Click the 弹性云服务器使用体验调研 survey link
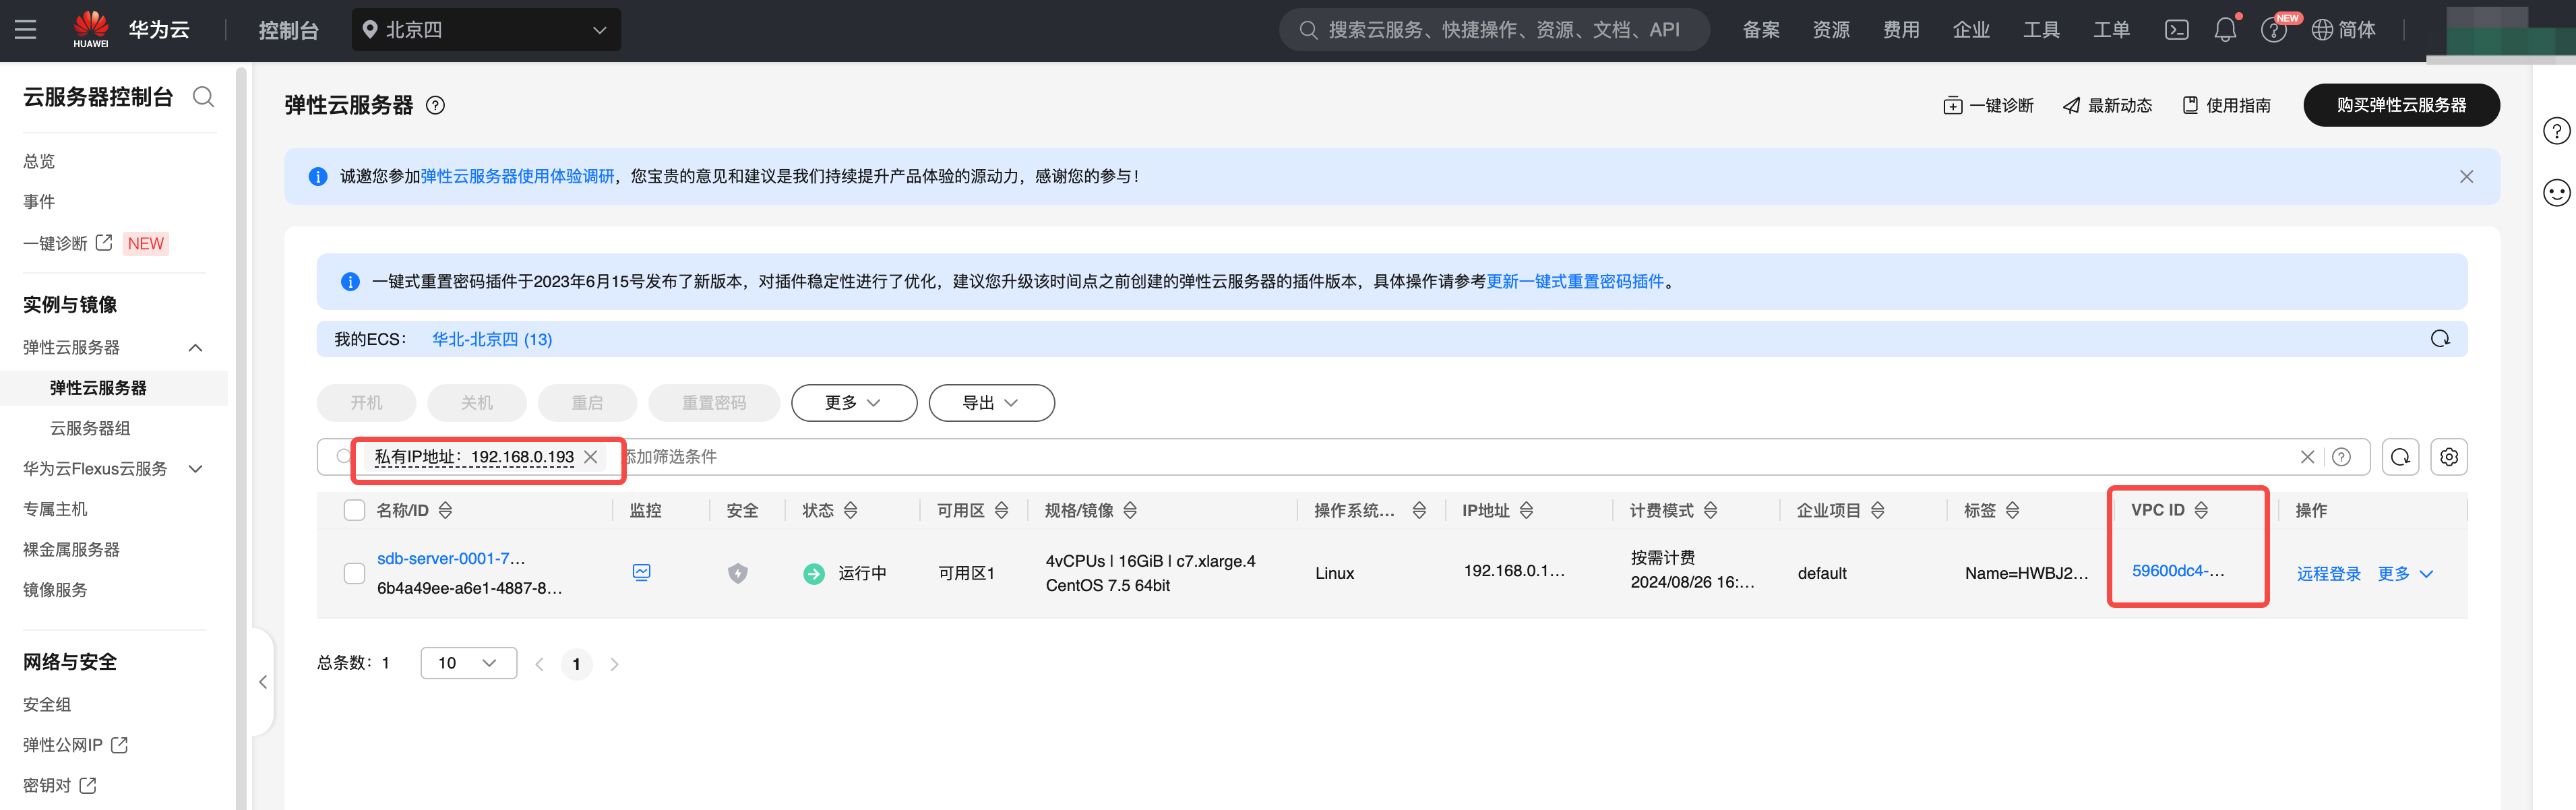 pyautogui.click(x=517, y=176)
